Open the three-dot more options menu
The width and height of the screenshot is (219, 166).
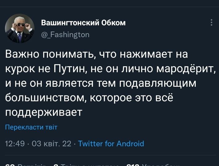coord(211,22)
